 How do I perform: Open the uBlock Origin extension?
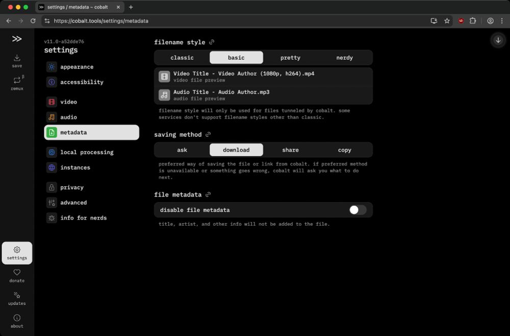tap(461, 21)
